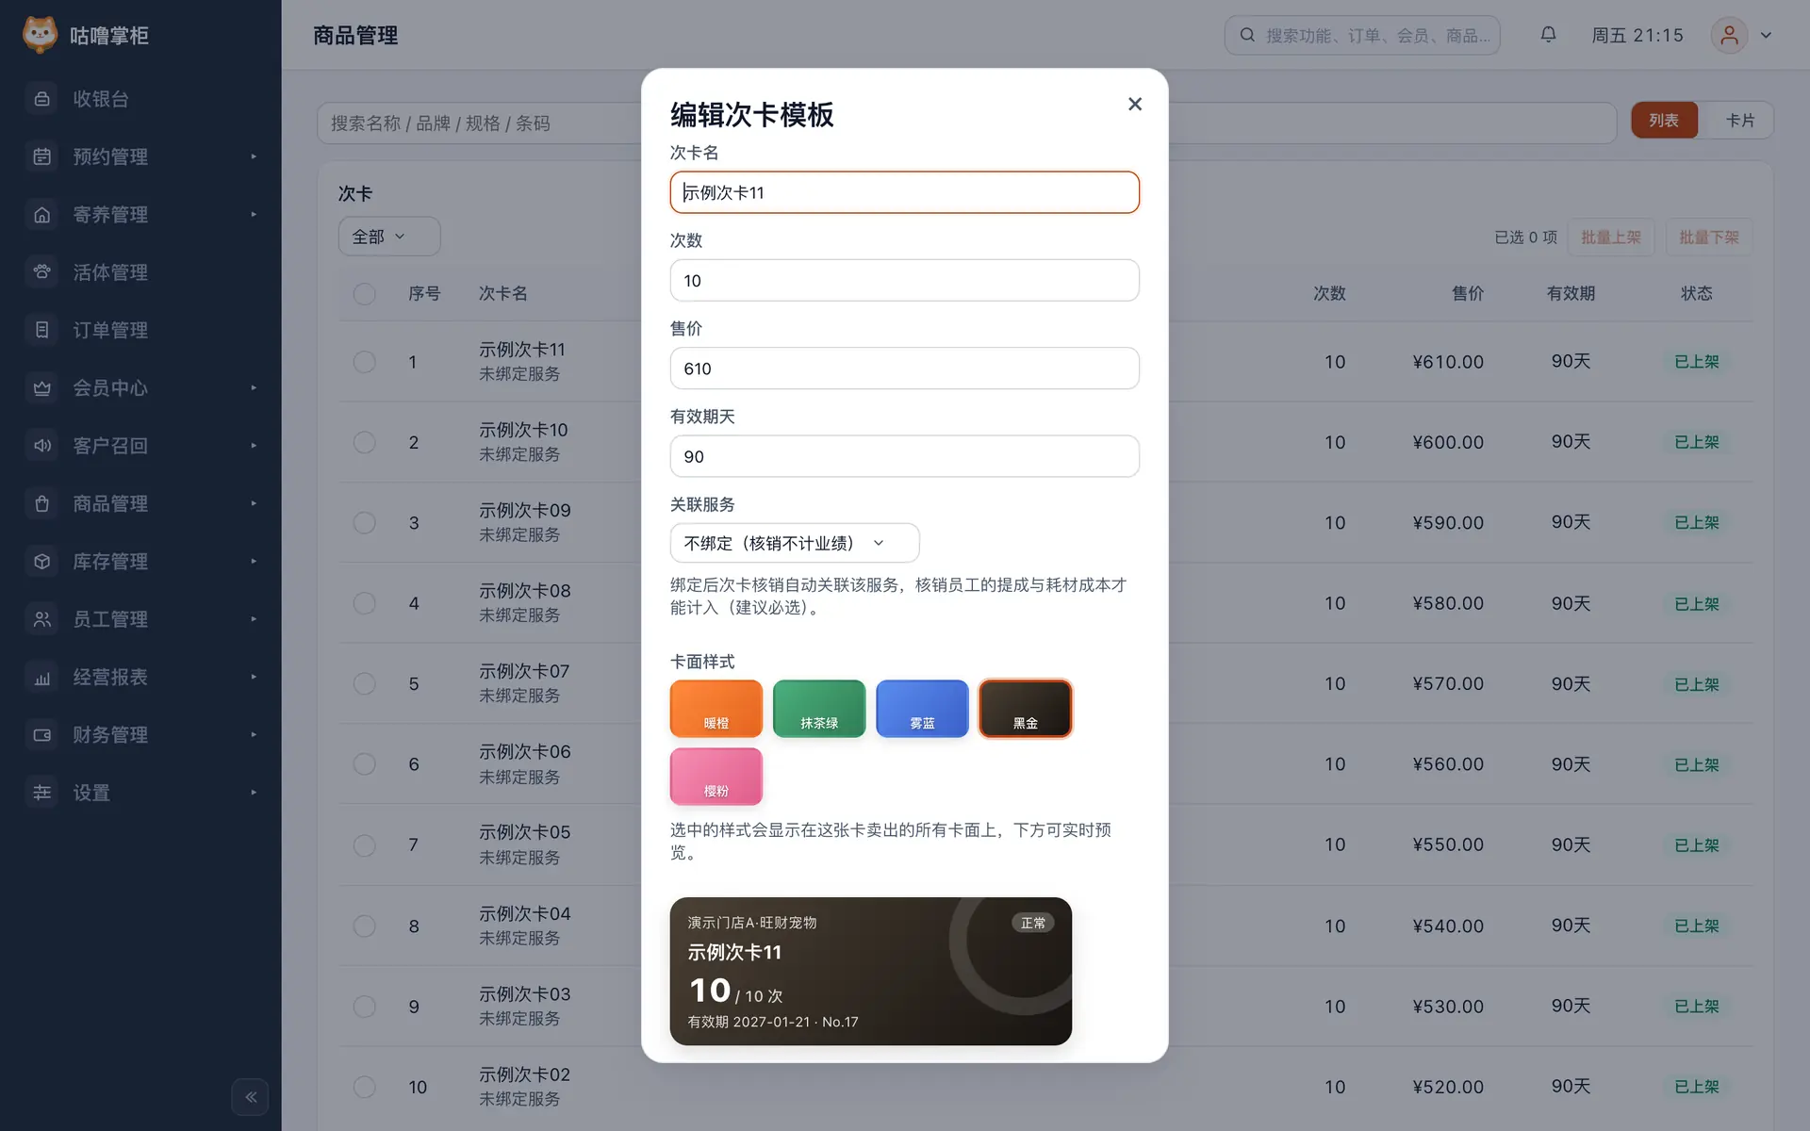The image size is (1810, 1131).
Task: Choose the 暖橙 card style swatch
Action: (x=716, y=709)
